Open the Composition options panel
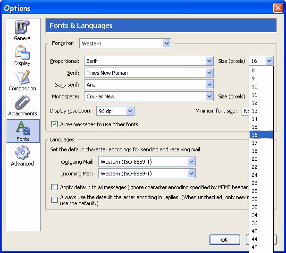The width and height of the screenshot is (286, 253). tap(23, 80)
